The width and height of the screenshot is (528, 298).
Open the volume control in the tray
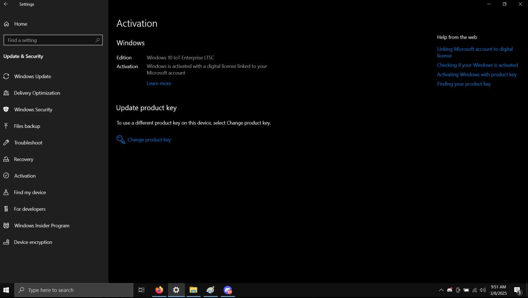(483, 290)
